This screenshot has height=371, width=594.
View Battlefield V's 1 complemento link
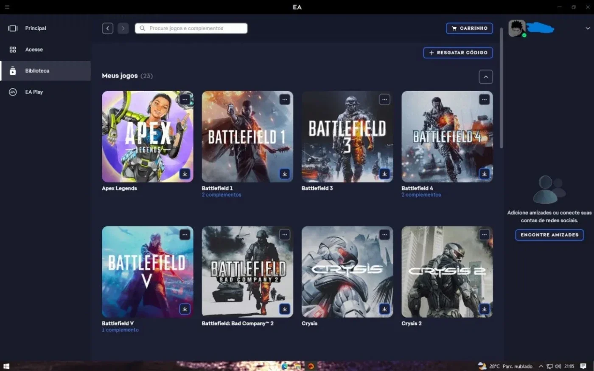(x=120, y=330)
